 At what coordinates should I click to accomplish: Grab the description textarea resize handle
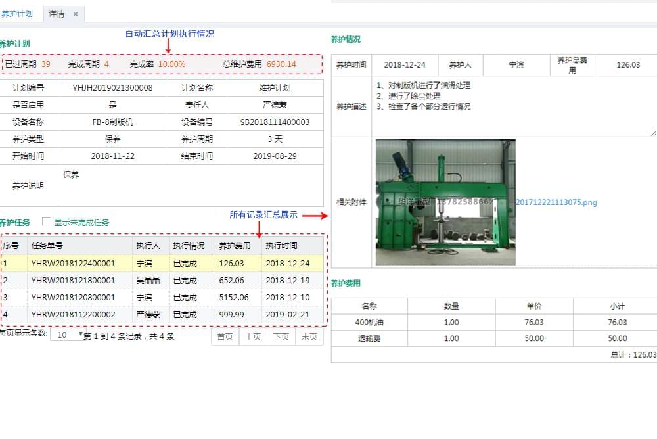654,133
